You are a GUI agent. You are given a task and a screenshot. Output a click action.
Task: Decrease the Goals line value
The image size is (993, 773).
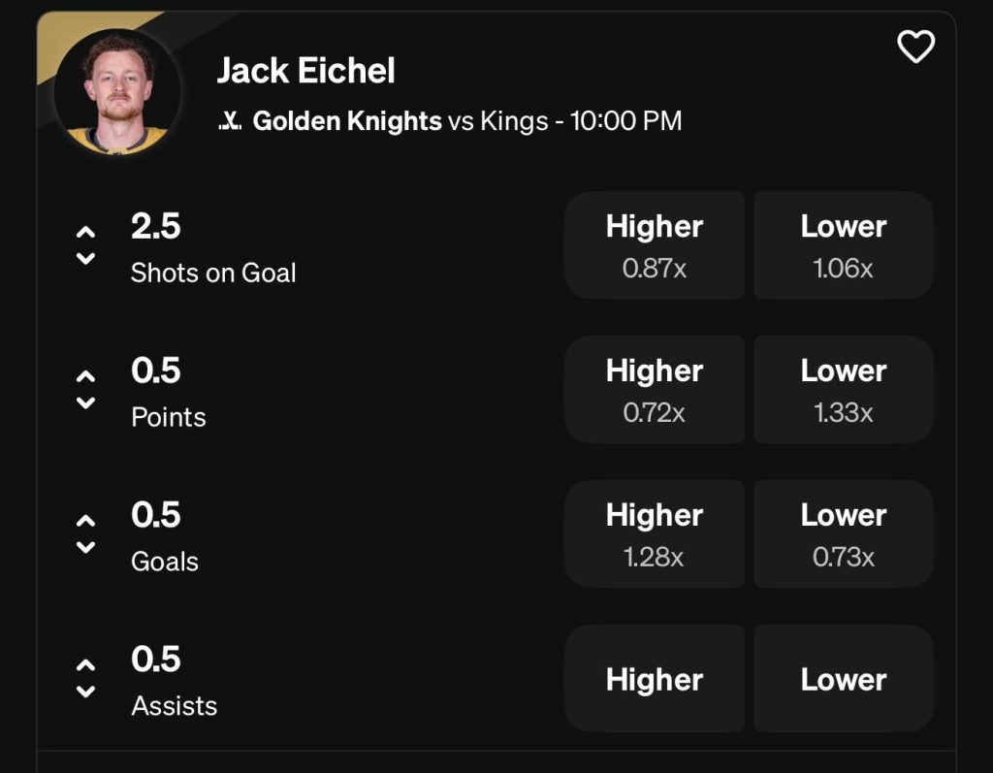[x=86, y=546]
